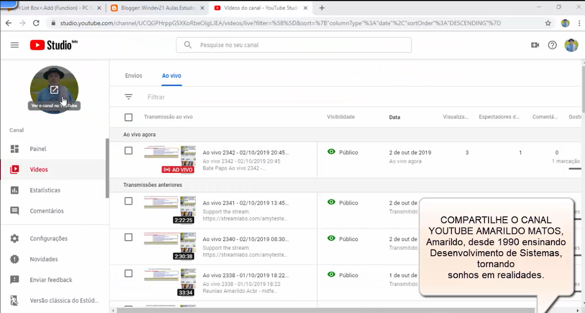Click the browser address bar URL
This screenshot has width=585, height=313.
coord(280,23)
